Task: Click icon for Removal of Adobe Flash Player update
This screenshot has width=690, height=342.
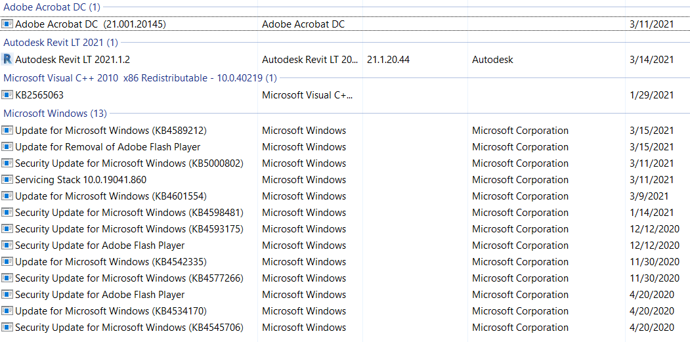Action: pos(8,147)
